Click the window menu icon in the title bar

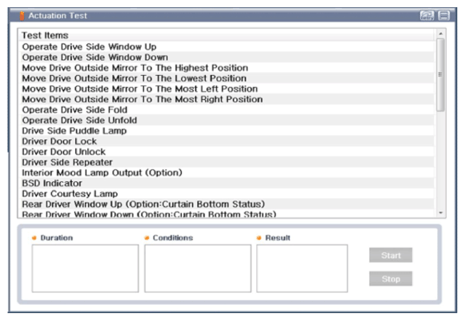(x=443, y=15)
